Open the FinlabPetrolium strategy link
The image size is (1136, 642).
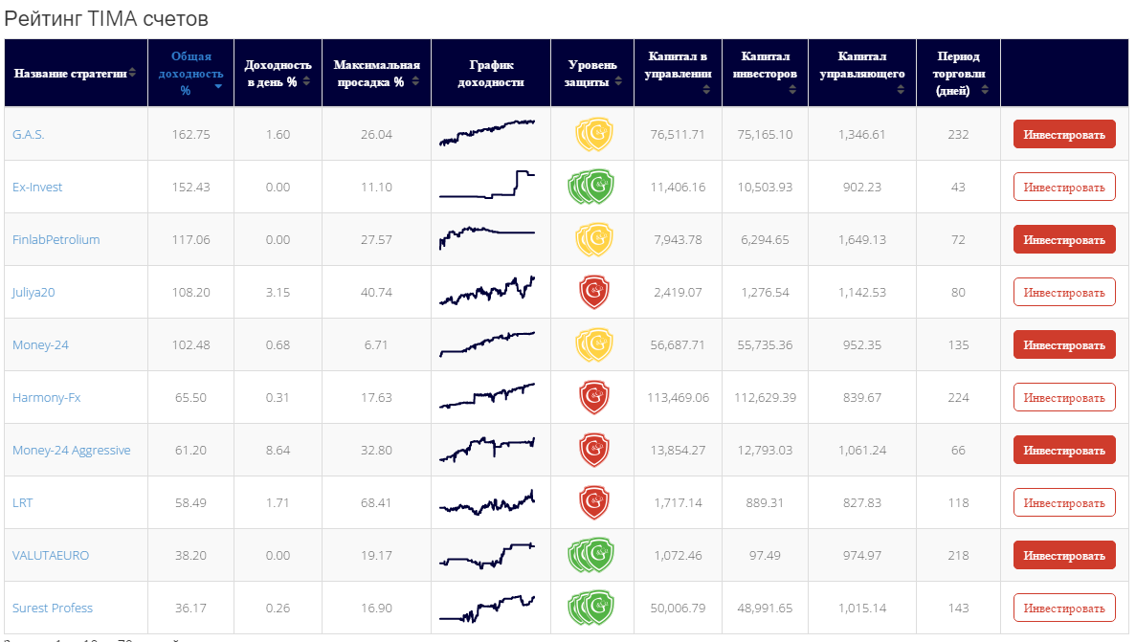56,240
